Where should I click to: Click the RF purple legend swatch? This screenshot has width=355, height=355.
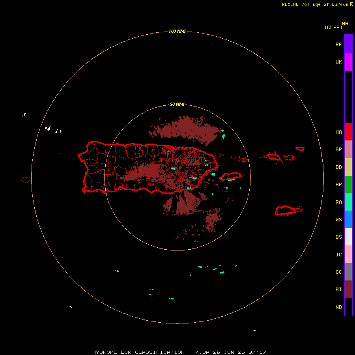click(x=348, y=44)
